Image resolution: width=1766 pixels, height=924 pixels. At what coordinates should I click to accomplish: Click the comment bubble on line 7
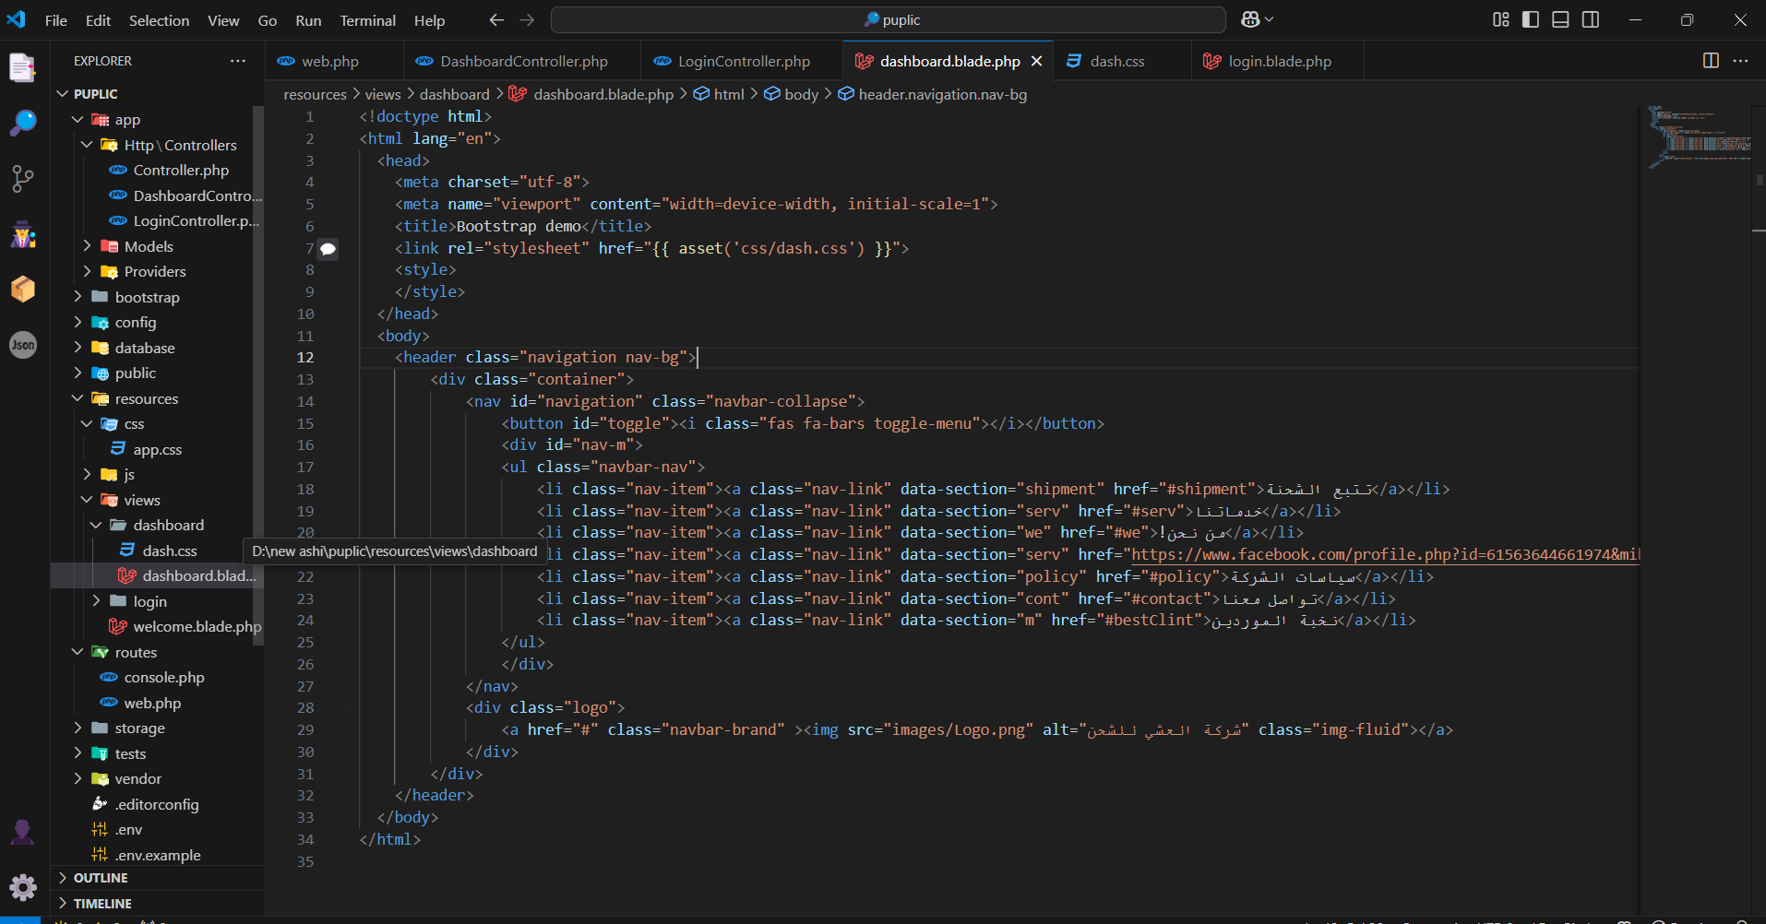(x=328, y=249)
